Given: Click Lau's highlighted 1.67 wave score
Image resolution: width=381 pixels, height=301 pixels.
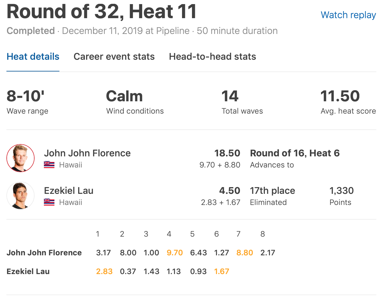Looking at the screenshot, I should [x=222, y=271].
